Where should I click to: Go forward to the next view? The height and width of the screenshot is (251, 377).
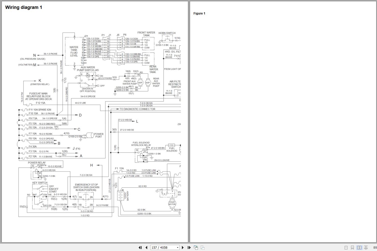pyautogui.click(x=202, y=247)
